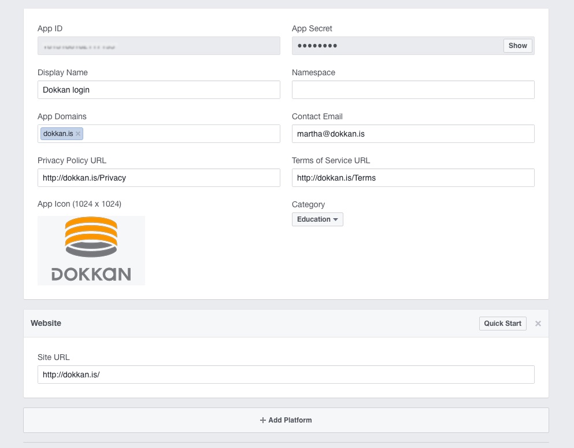Focus the Display Name field
The width and height of the screenshot is (574, 448).
(159, 90)
